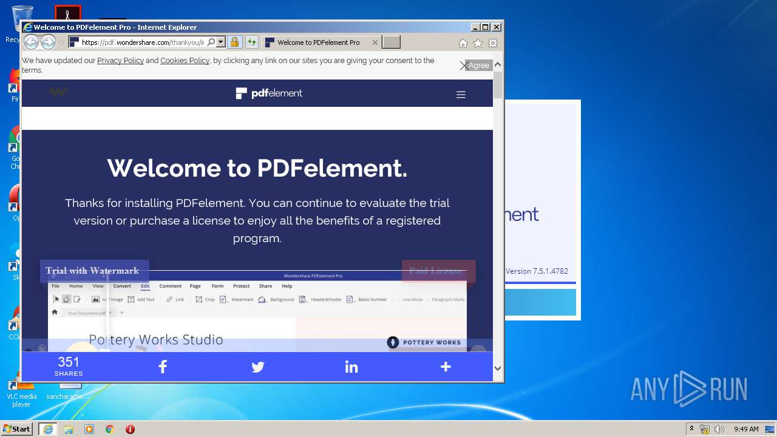Click Internet Explorer taskbar icon
The width and height of the screenshot is (777, 437).
coord(48,429)
